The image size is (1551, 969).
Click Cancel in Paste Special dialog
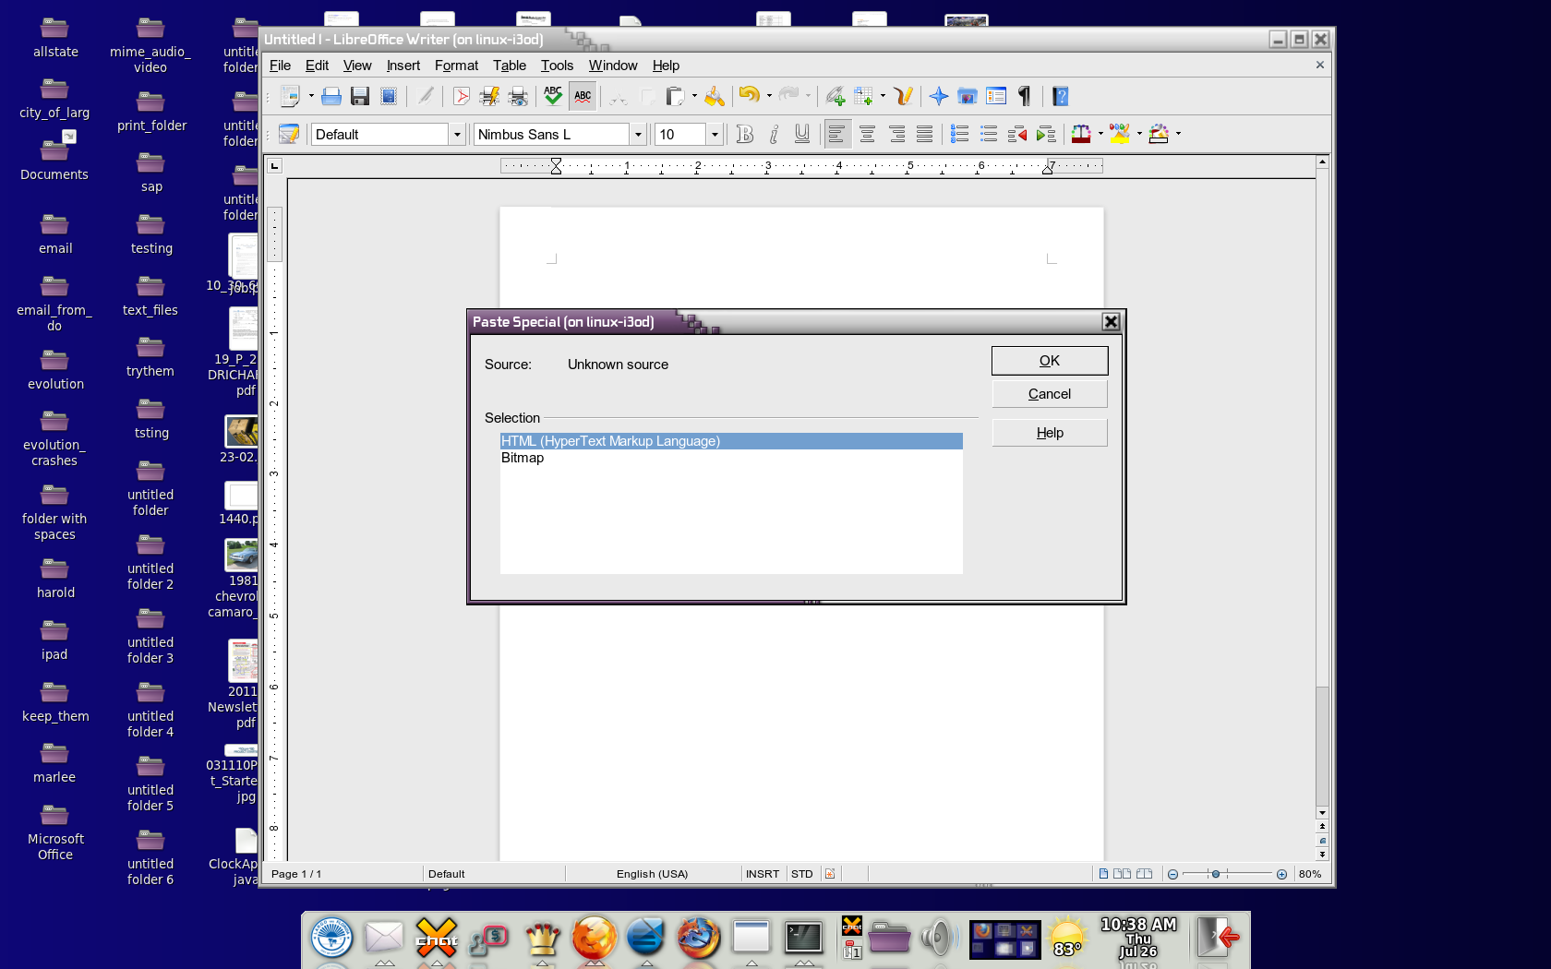(1049, 394)
